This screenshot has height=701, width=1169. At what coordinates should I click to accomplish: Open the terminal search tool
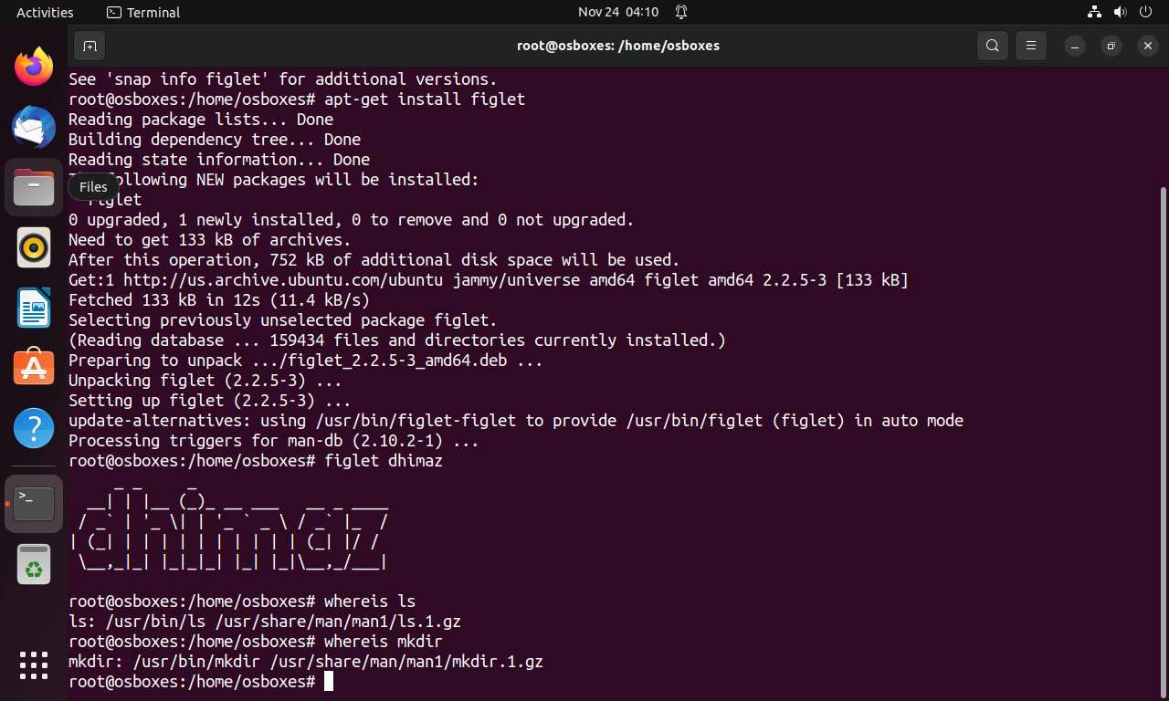(992, 46)
